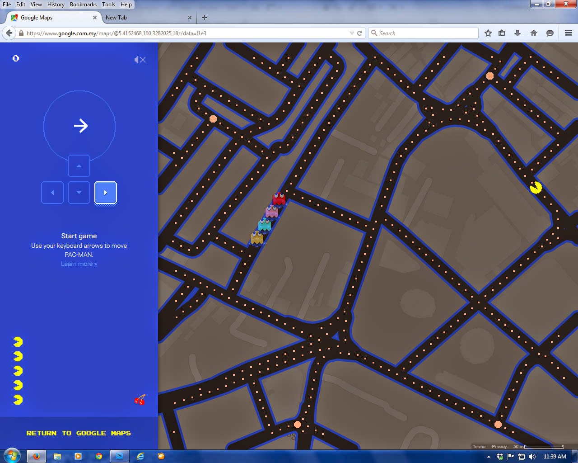Open the Privacy link on map

pyautogui.click(x=499, y=446)
